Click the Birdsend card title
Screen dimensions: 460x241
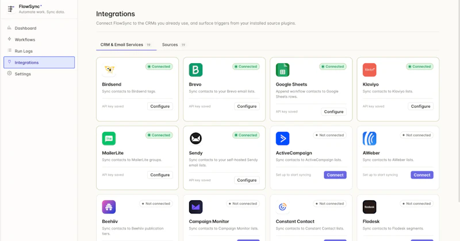tap(112, 84)
